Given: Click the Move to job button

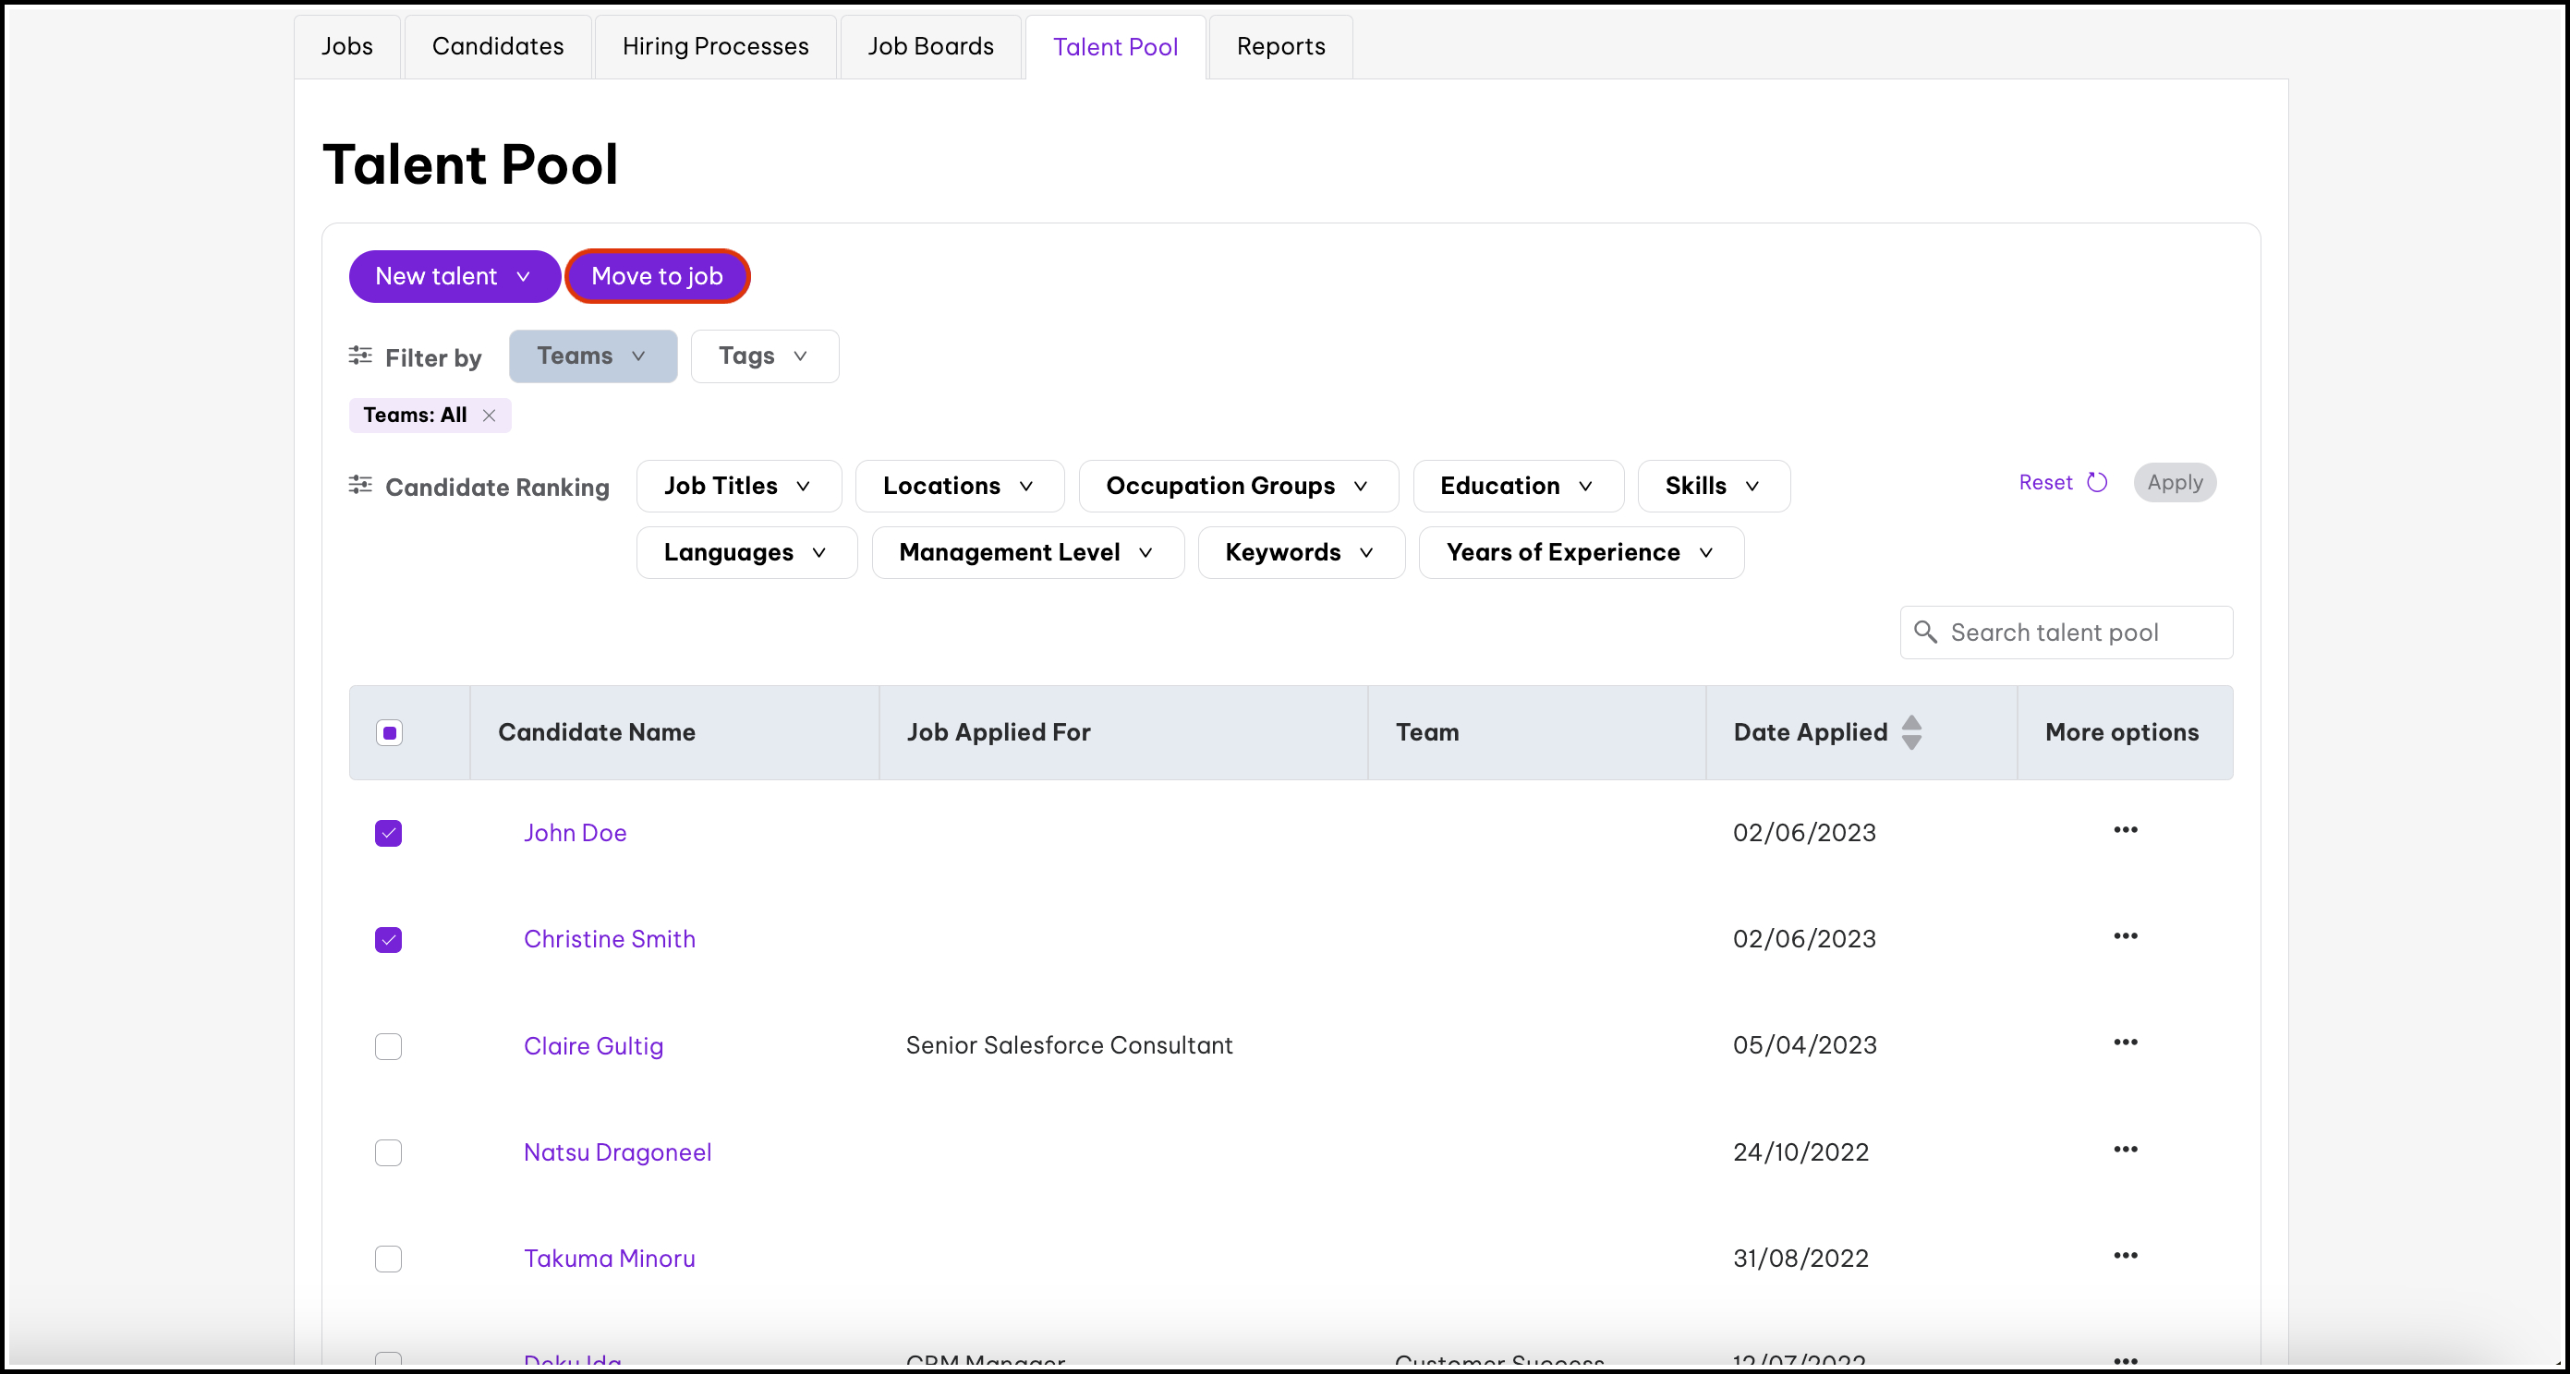Looking at the screenshot, I should click(x=657, y=276).
